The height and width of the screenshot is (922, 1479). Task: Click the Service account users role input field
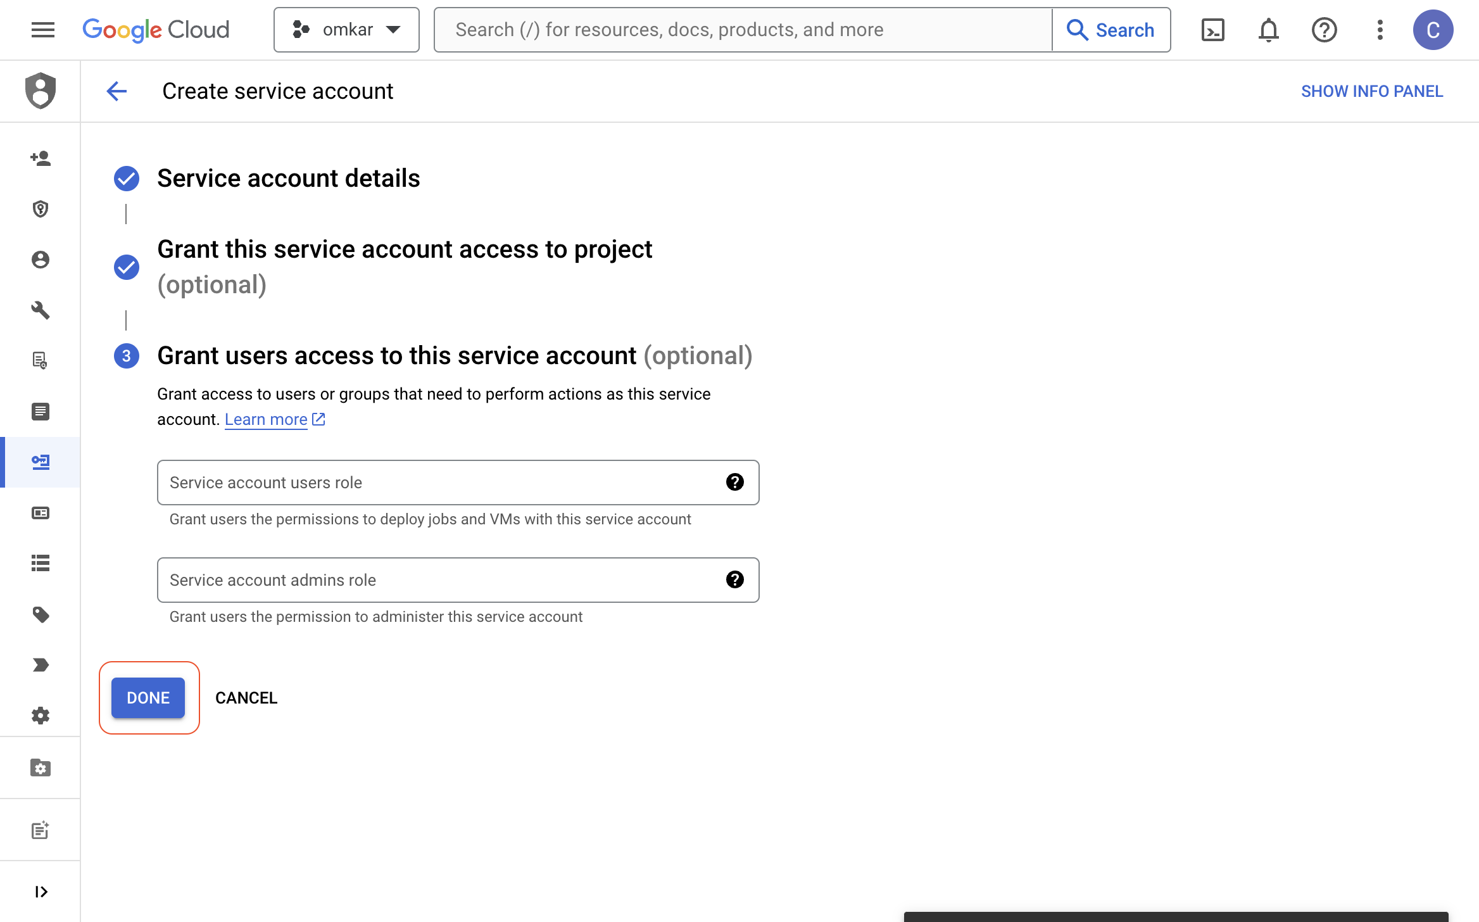[x=458, y=483]
